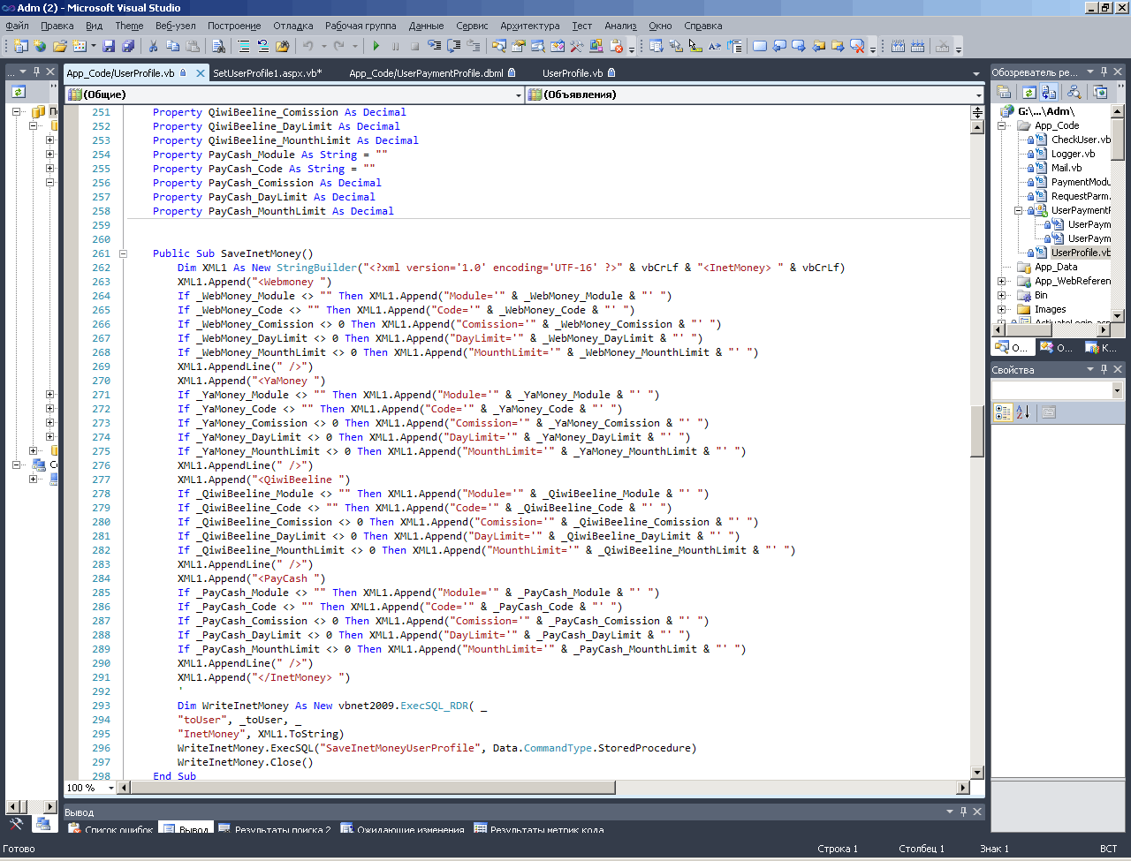Open the Отладка menu
Image resolution: width=1131 pixels, height=861 pixels.
(293, 26)
